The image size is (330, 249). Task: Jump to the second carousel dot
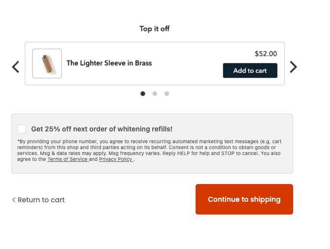[155, 93]
